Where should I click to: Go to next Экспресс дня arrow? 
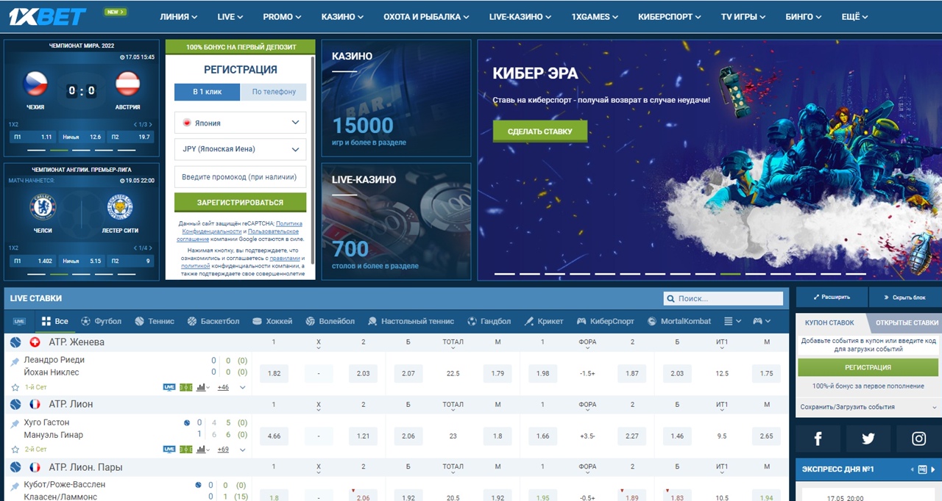click(x=933, y=469)
